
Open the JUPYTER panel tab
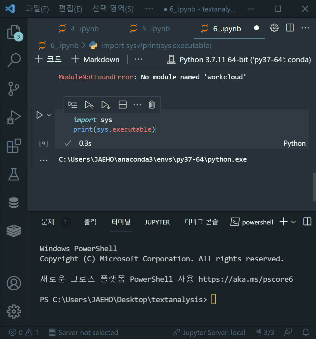157,222
